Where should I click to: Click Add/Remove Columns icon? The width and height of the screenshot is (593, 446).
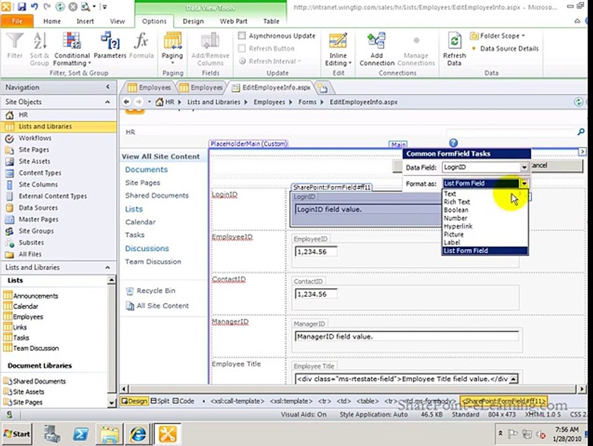(x=210, y=41)
